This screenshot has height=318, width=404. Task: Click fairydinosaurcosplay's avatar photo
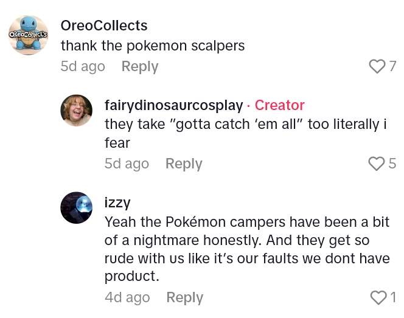coord(76,111)
